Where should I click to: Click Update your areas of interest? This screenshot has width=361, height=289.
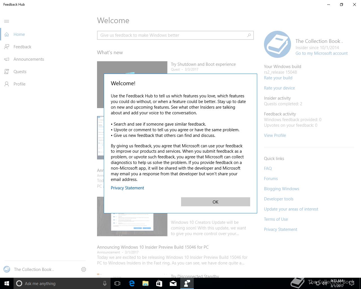pos(291,209)
